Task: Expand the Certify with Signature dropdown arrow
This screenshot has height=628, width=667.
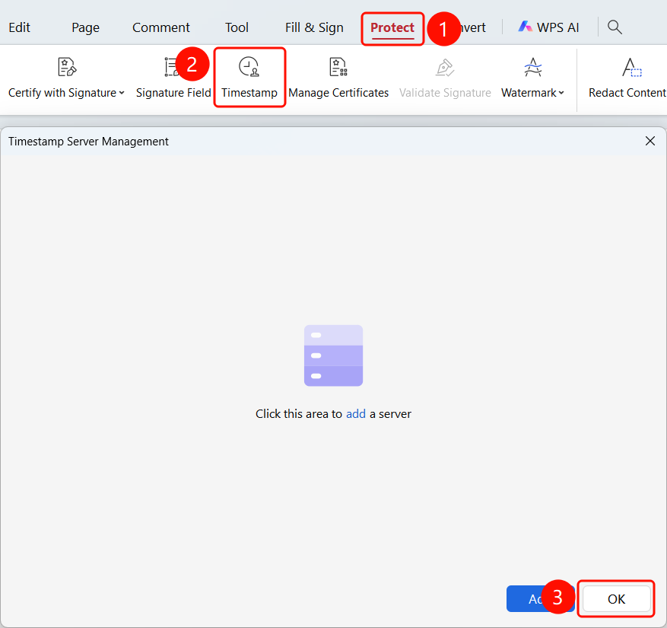Action: pyautogui.click(x=122, y=93)
